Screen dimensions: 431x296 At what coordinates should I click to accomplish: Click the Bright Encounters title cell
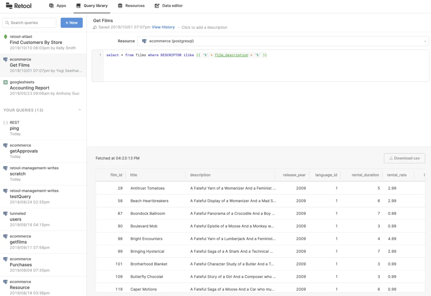point(146,239)
